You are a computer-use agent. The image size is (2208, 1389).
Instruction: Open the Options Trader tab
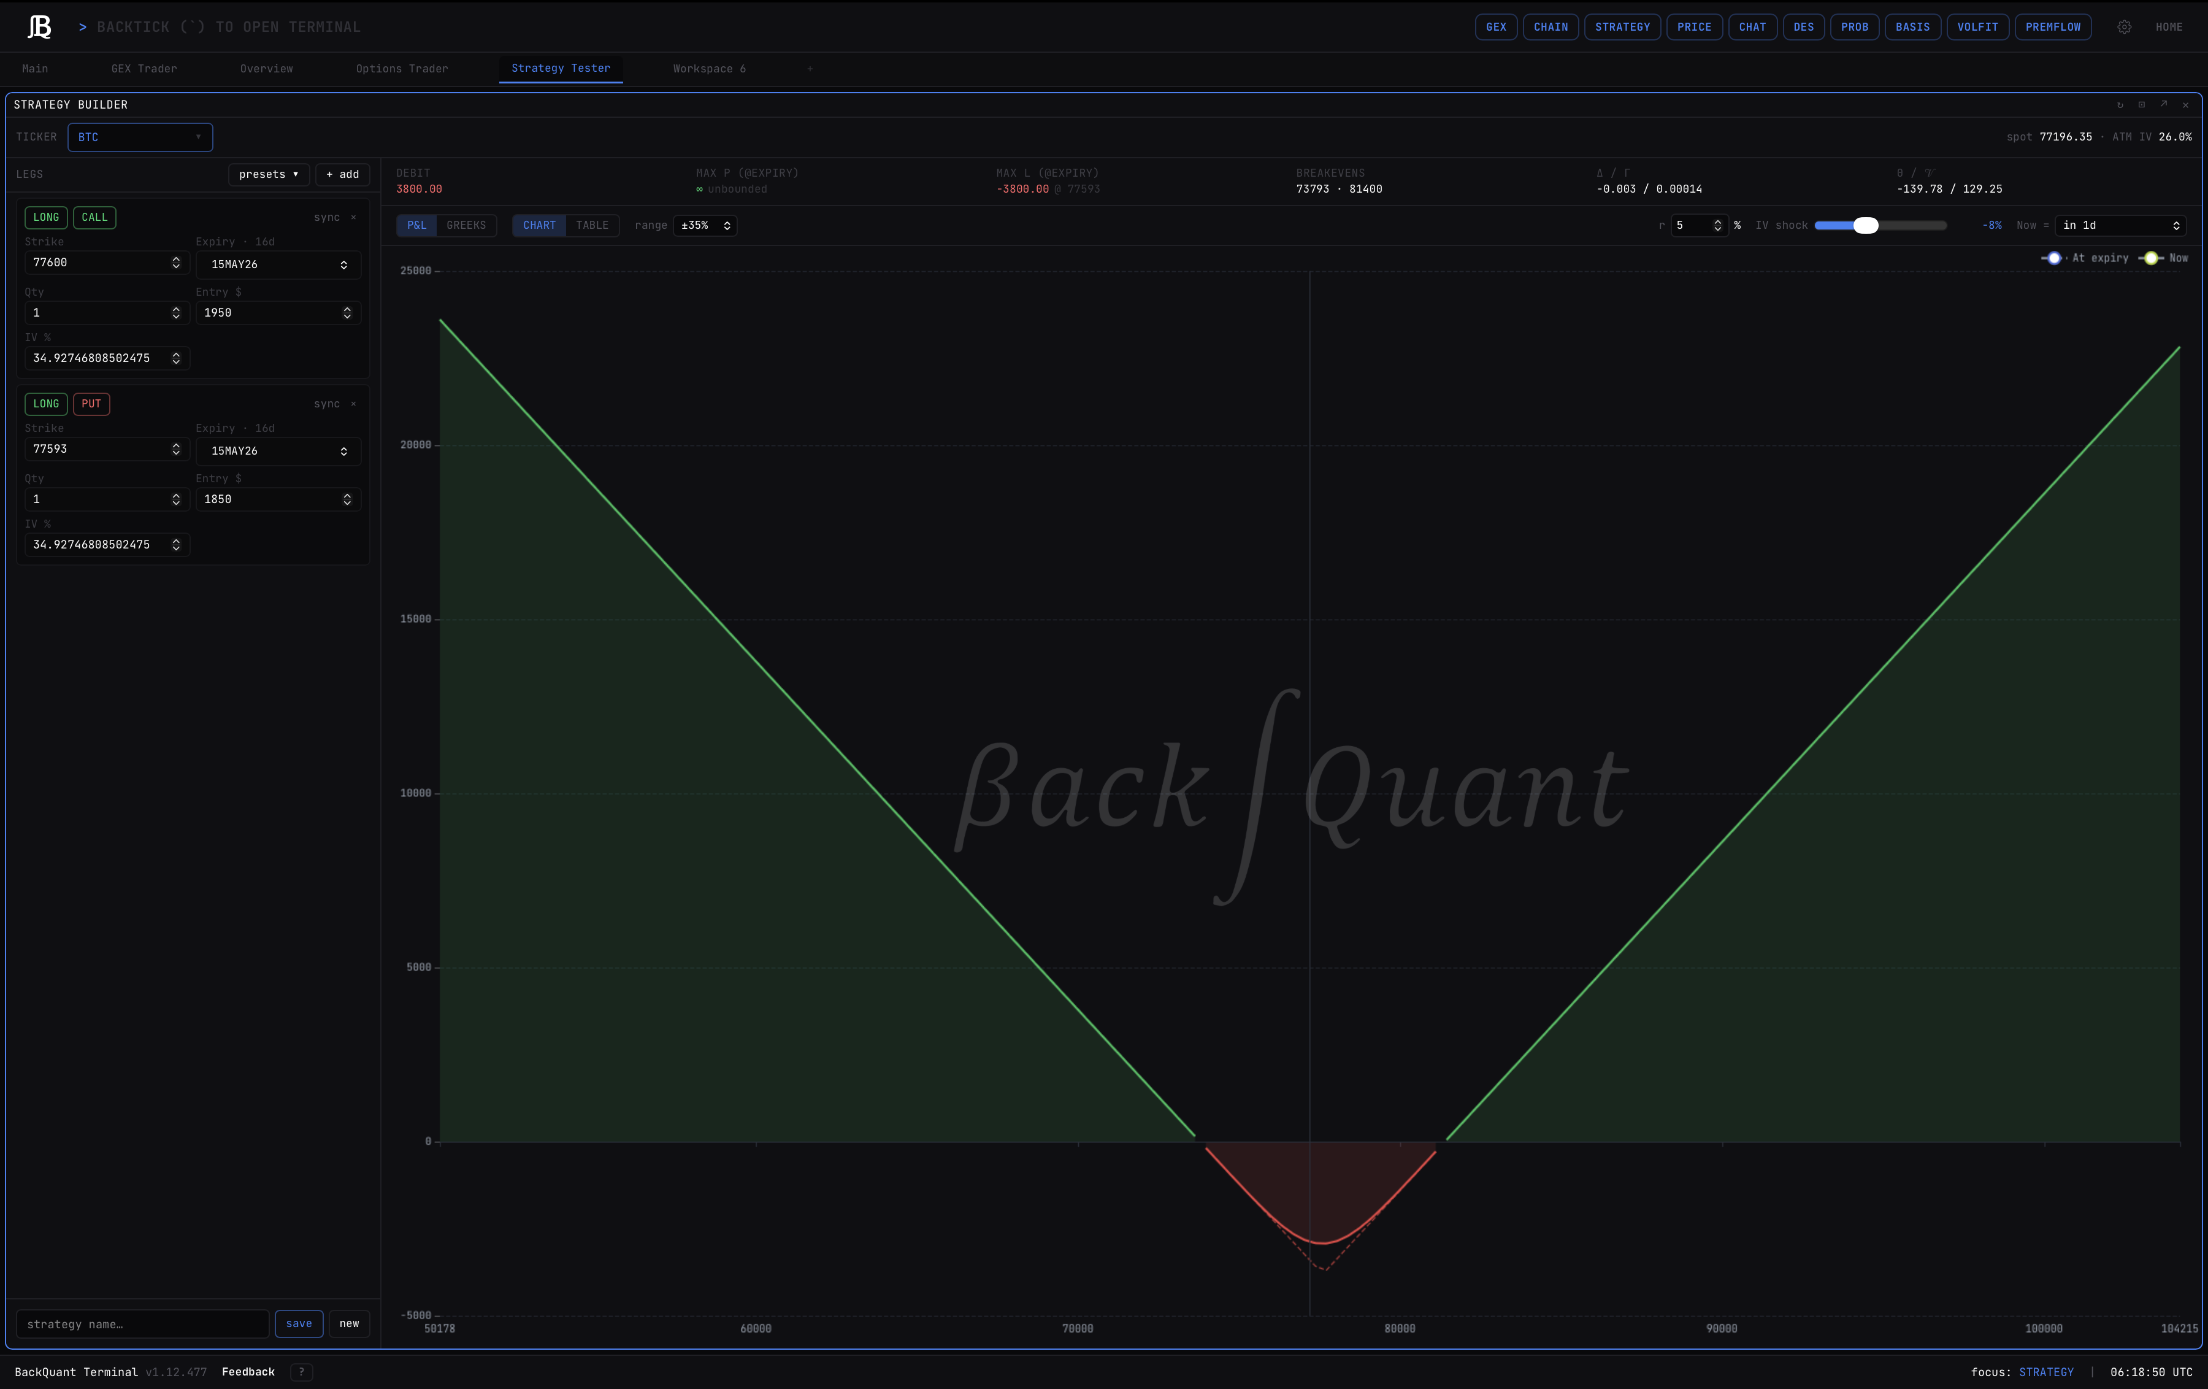click(402, 69)
